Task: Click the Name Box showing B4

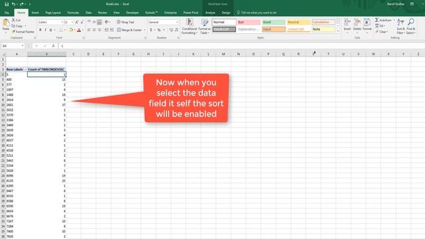Action: click(13, 46)
